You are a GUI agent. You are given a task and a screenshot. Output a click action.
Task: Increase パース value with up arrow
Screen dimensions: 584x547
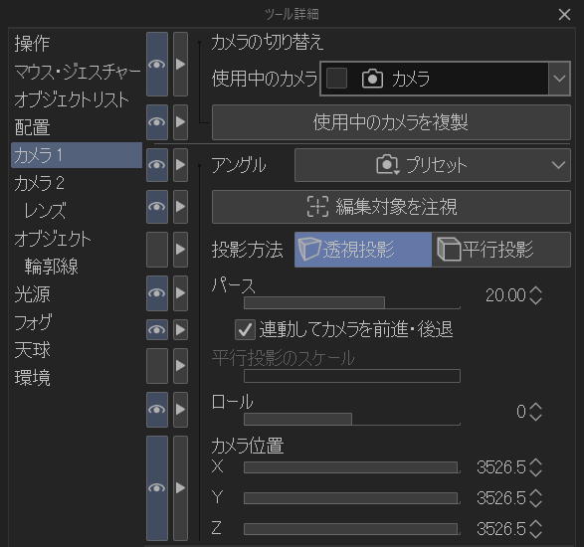tap(535, 290)
